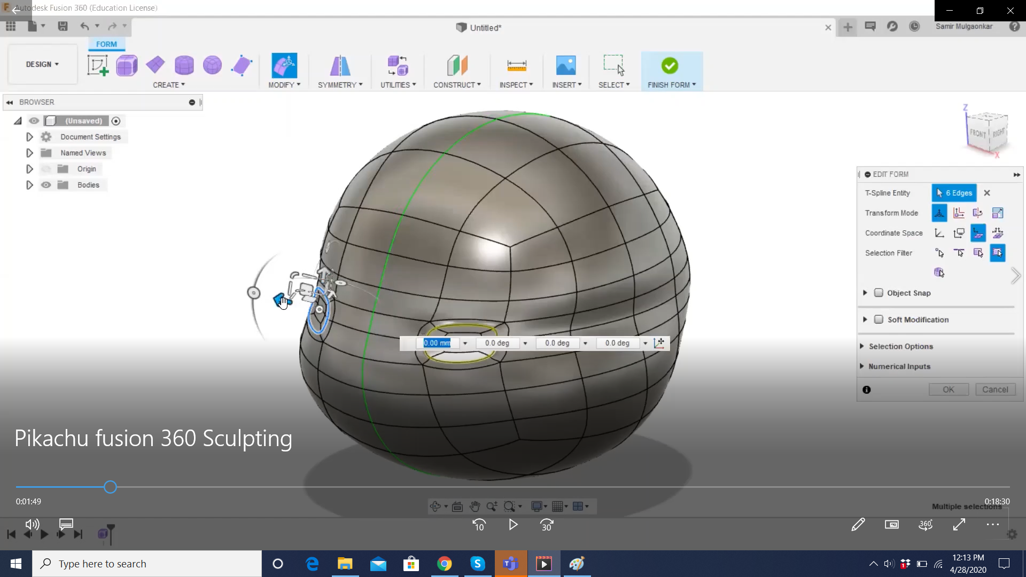Image resolution: width=1026 pixels, height=577 pixels.
Task: Open Microsoft Teams from taskbar
Action: point(511,564)
